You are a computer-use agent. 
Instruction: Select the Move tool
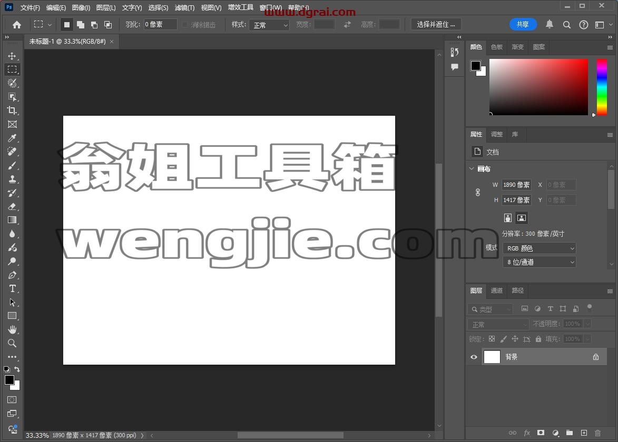tap(12, 56)
